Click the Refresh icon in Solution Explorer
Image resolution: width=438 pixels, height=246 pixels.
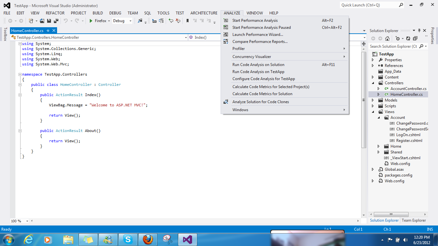coord(408,38)
